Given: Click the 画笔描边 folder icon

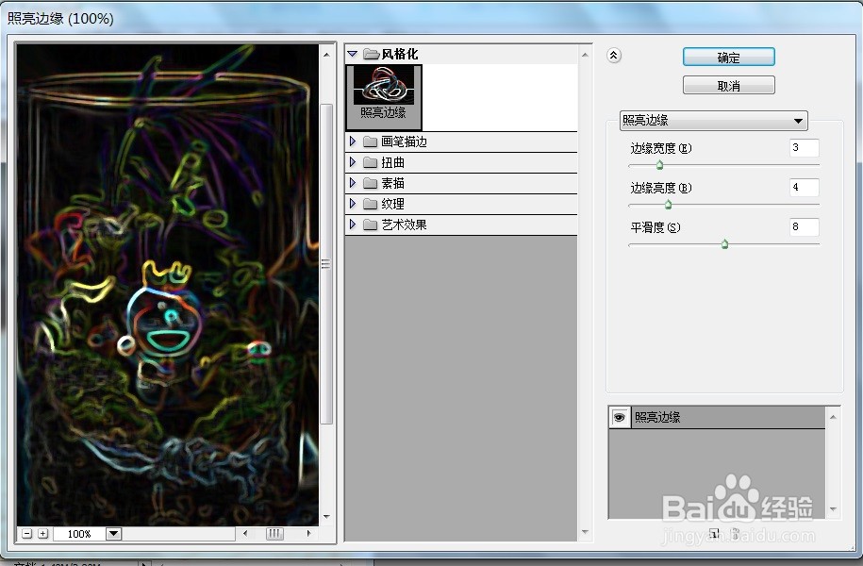Looking at the screenshot, I should (x=371, y=142).
